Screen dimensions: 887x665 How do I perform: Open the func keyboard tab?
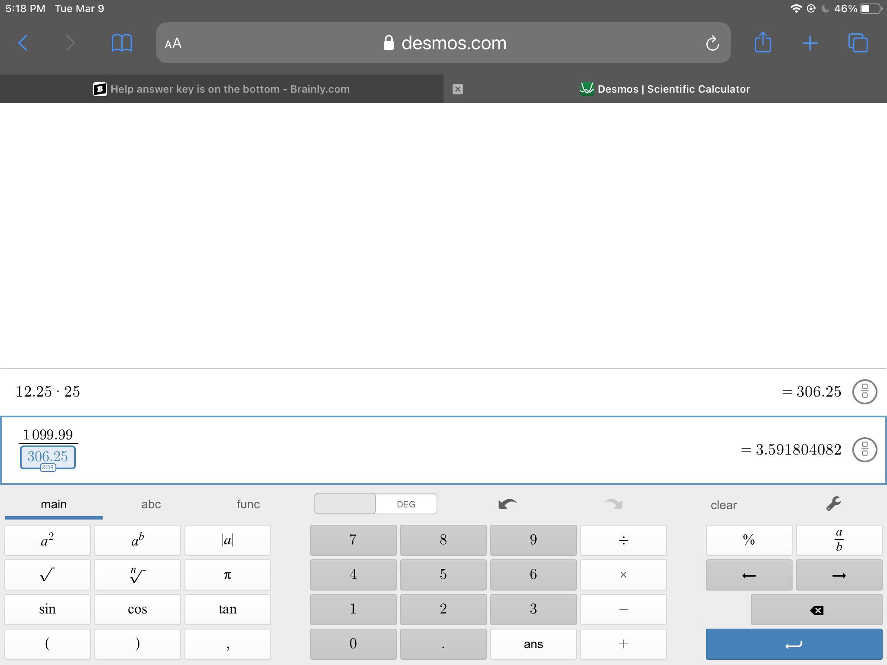(x=248, y=504)
